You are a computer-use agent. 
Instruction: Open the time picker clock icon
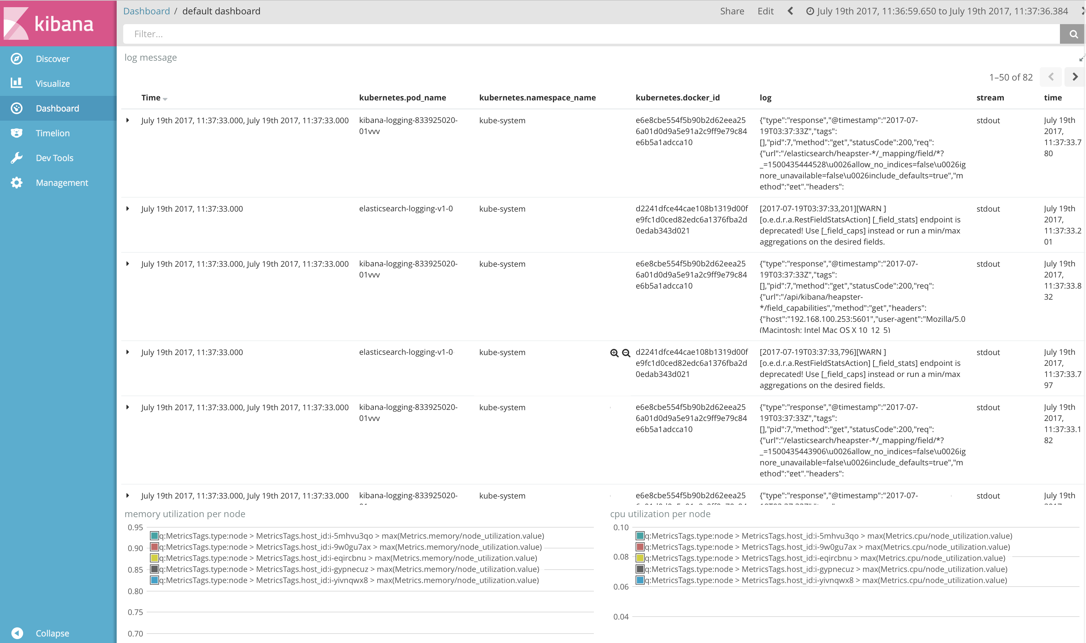pos(810,11)
